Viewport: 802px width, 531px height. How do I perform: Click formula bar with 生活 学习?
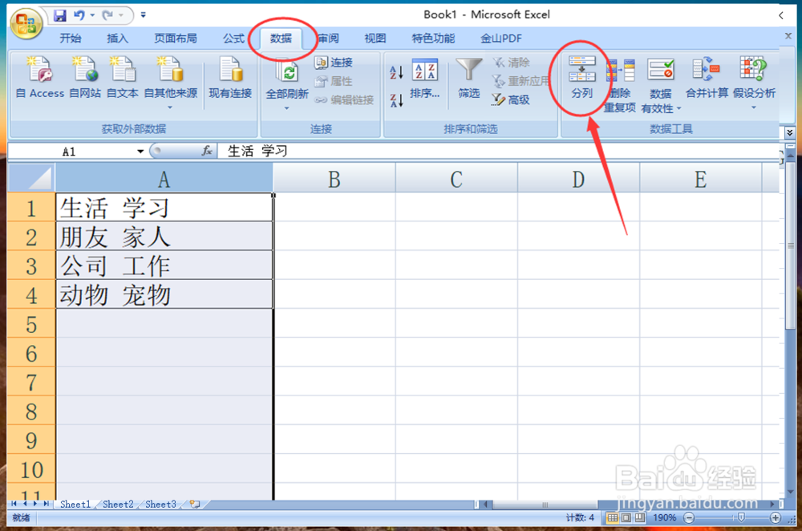(497, 151)
